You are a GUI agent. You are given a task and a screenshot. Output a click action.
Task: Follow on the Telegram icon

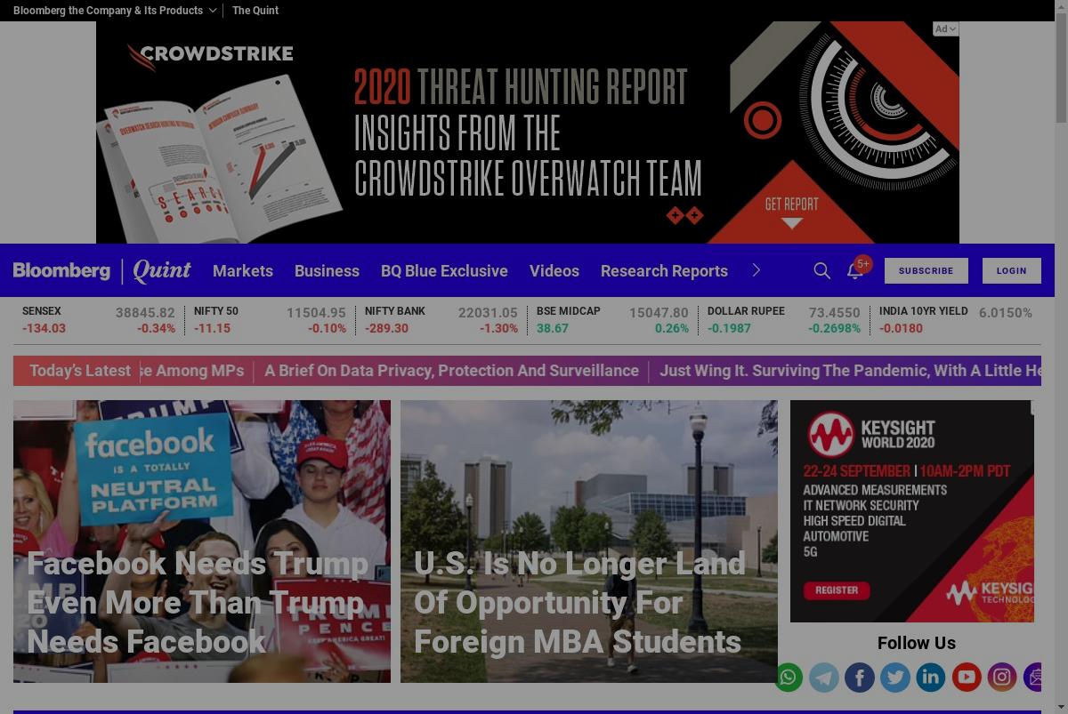coord(823,678)
